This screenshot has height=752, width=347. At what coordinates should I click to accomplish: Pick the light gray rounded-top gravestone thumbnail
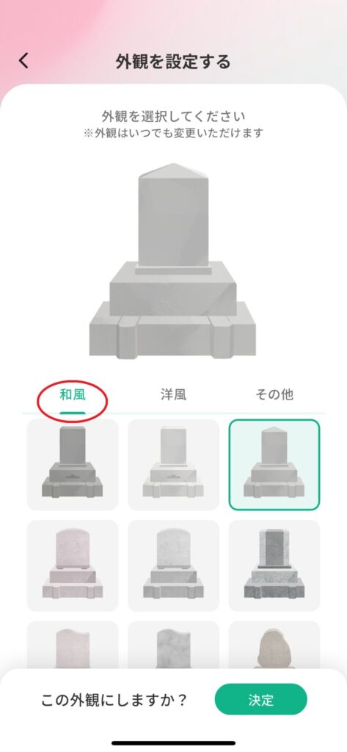click(x=173, y=565)
